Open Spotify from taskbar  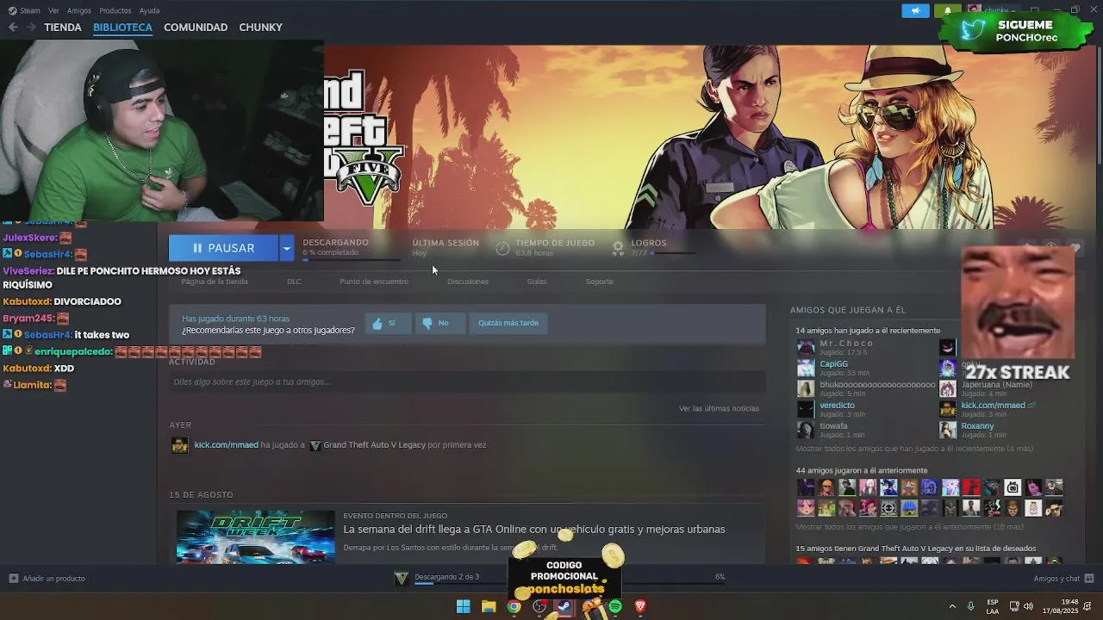[x=615, y=606]
